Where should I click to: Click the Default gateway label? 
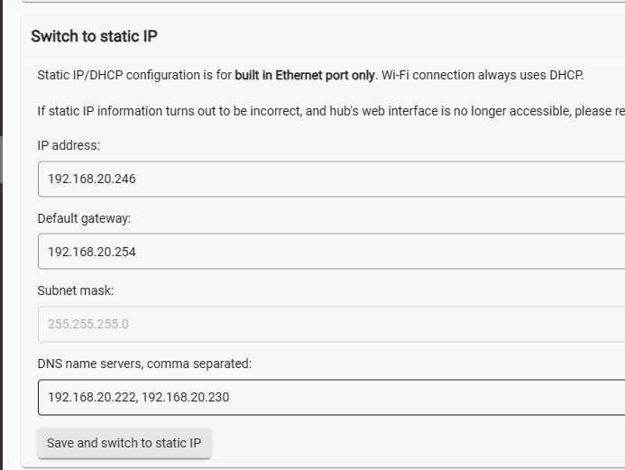coord(84,218)
